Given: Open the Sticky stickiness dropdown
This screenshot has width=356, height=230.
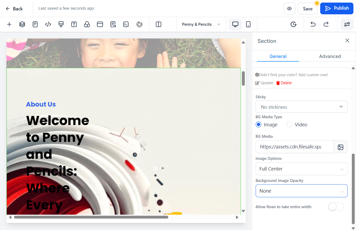Looking at the screenshot, I should click(x=302, y=107).
